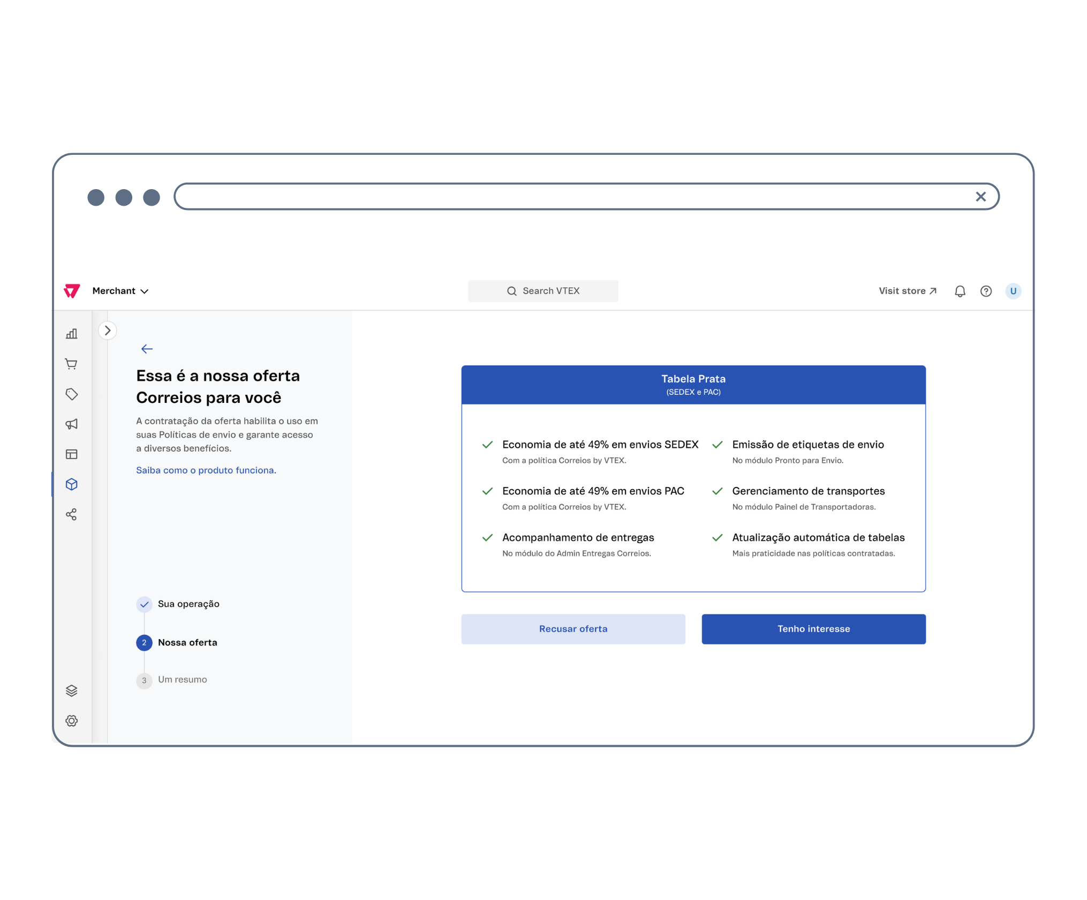Click the 'Recusar oferta' button
Viewport: 1087px width, 900px height.
(573, 629)
